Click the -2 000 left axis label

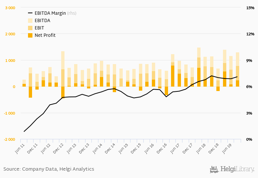(9, 140)
